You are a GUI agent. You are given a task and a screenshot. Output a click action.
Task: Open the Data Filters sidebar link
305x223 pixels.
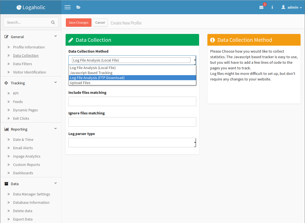click(23, 64)
